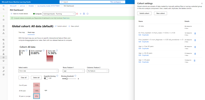Viewport: 205px width, 100px height.
Task: Duplicate the Age == 30-30 years cohort
Action: pyautogui.click(x=145, y=55)
